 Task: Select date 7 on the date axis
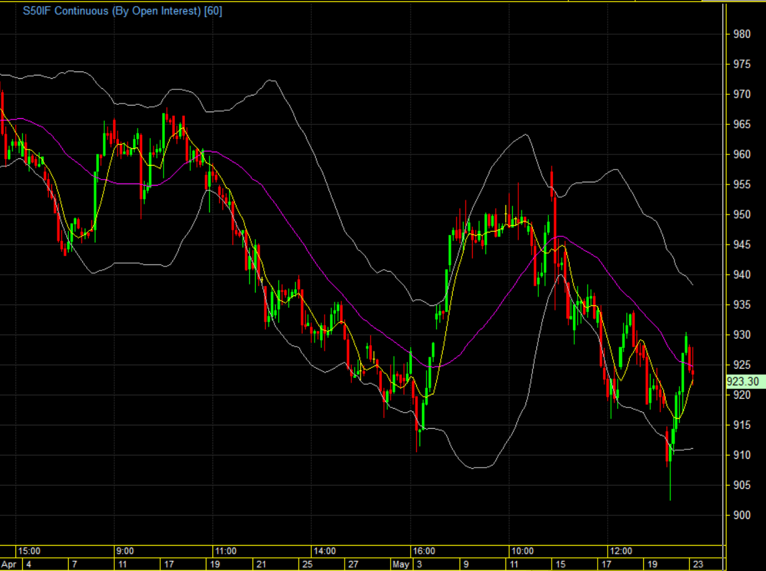[x=74, y=564]
